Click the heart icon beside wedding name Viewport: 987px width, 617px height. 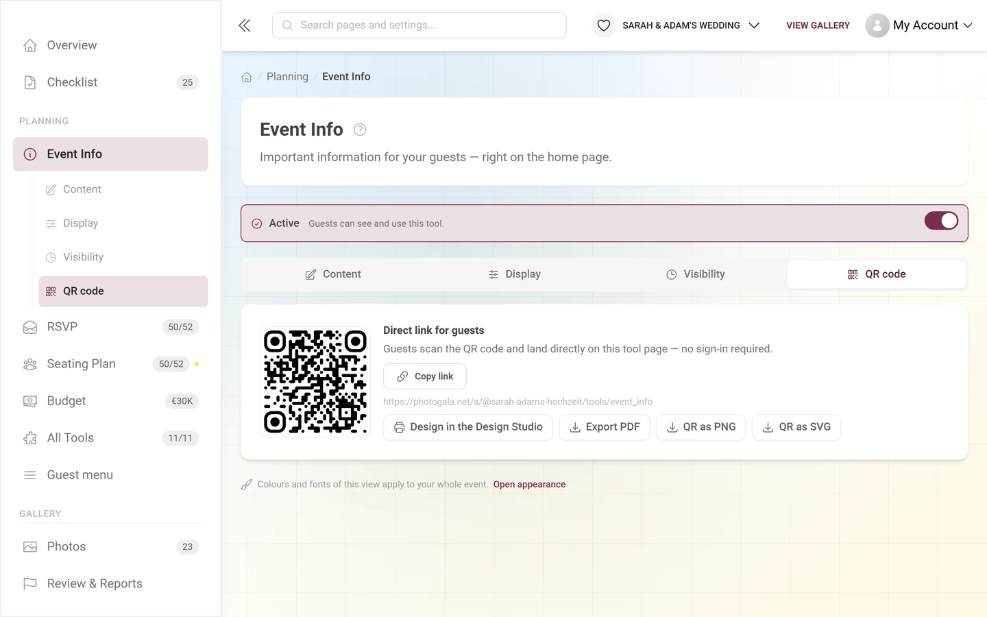click(603, 25)
